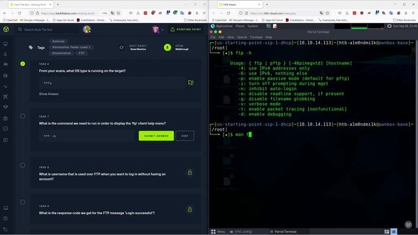Open the briefcase icon in HTB sidebar
This screenshot has width=418, height=235.
(x=5, y=118)
